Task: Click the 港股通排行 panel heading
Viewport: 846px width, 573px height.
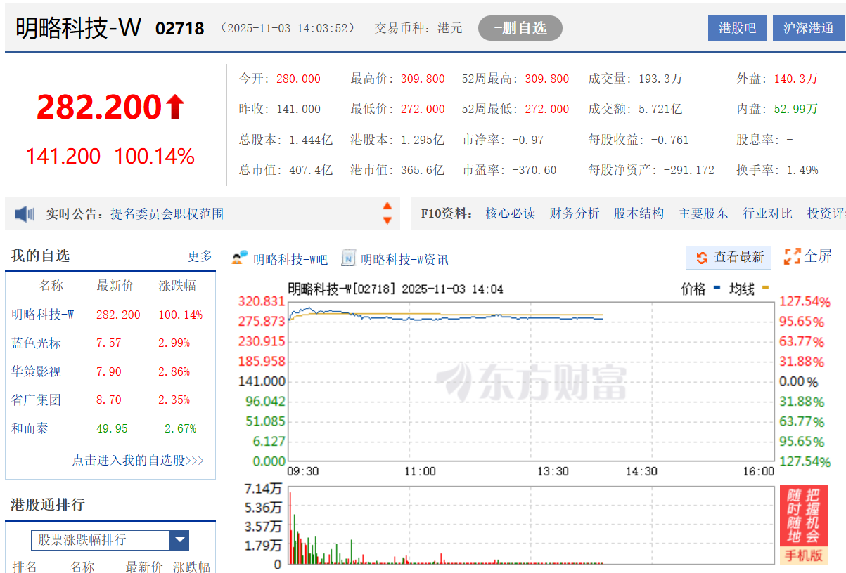Action: coord(48,504)
